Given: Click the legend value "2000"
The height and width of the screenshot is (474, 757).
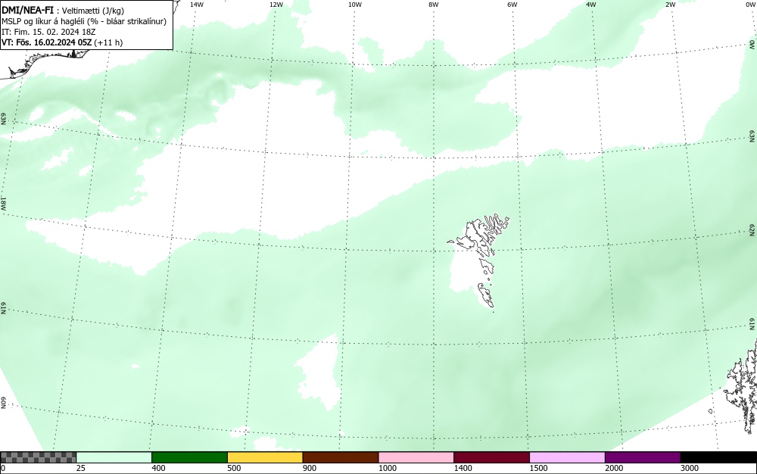Looking at the screenshot, I should pos(614,468).
